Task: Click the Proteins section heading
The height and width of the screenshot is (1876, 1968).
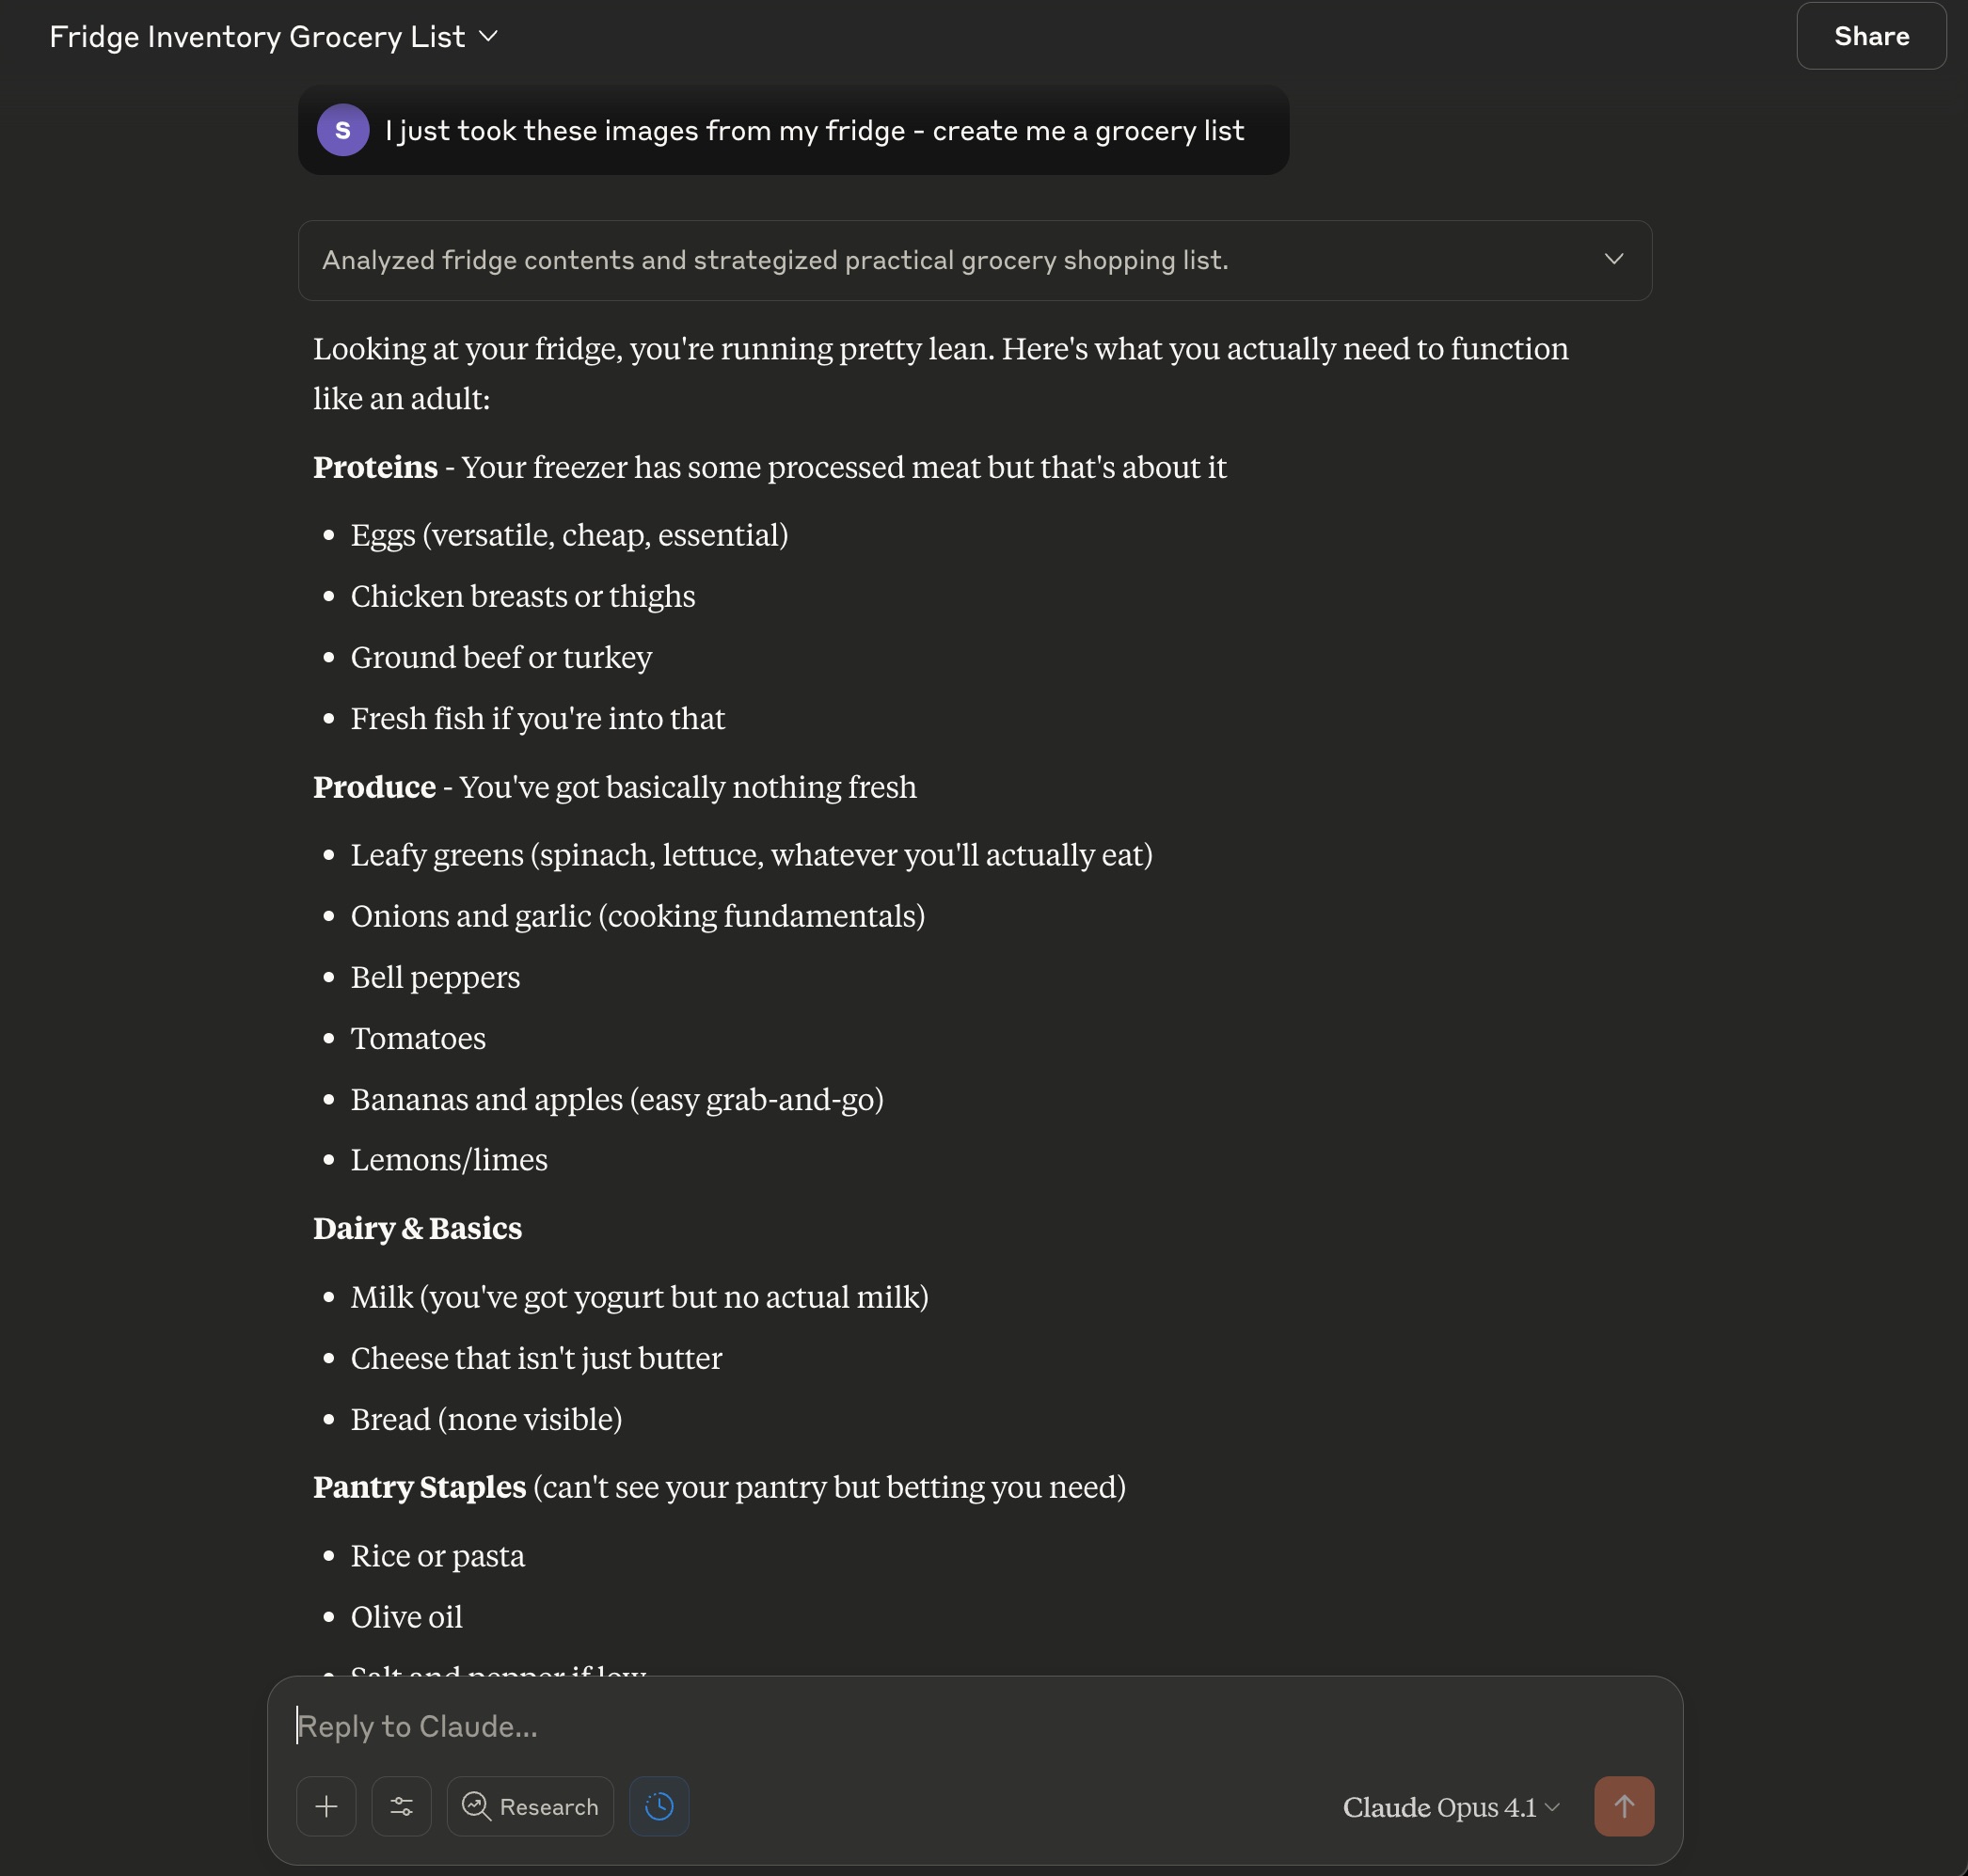Action: coord(375,467)
